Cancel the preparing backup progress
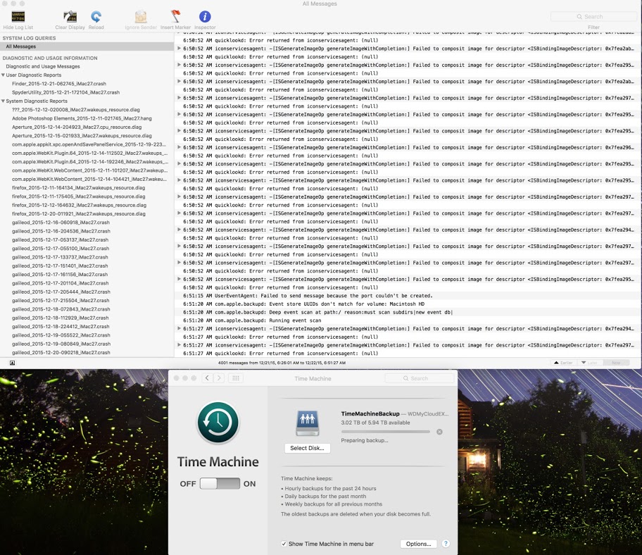Image resolution: width=642 pixels, height=555 pixels. (439, 432)
